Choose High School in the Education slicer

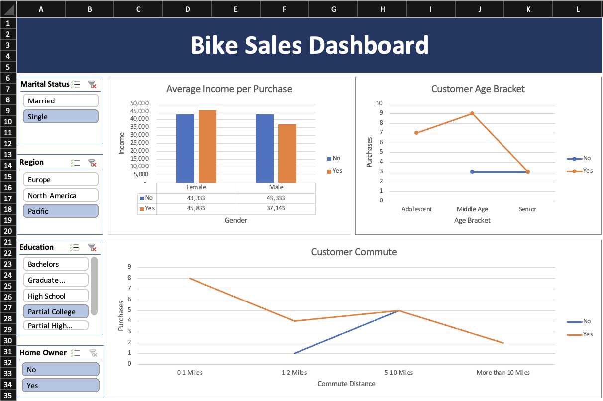tap(55, 296)
